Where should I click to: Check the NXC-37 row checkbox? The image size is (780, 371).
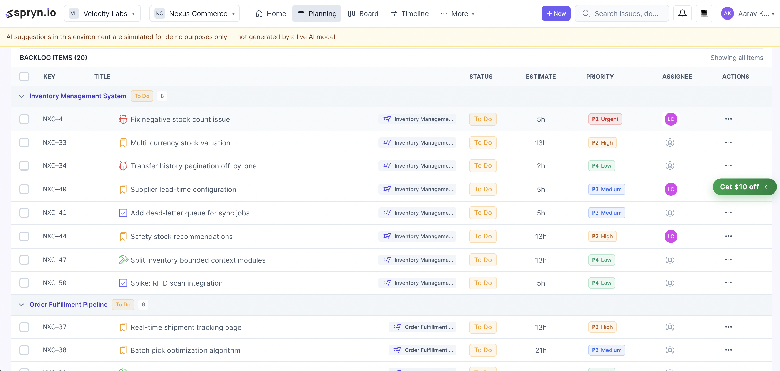[24, 327]
